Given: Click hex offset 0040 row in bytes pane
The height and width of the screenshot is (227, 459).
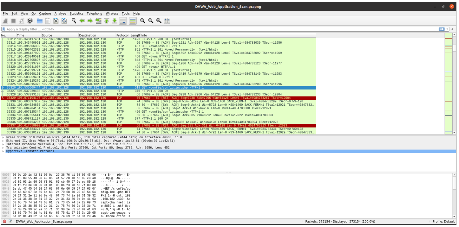Looking at the screenshot, I should 6,189.
